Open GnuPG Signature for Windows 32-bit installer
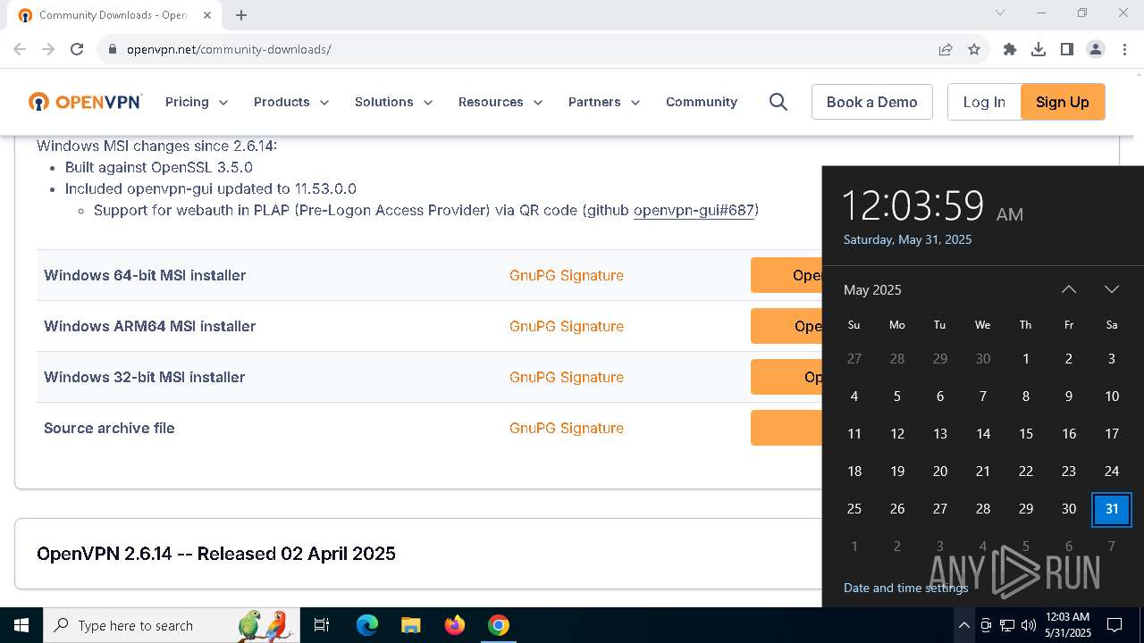The width and height of the screenshot is (1144, 643). click(567, 377)
